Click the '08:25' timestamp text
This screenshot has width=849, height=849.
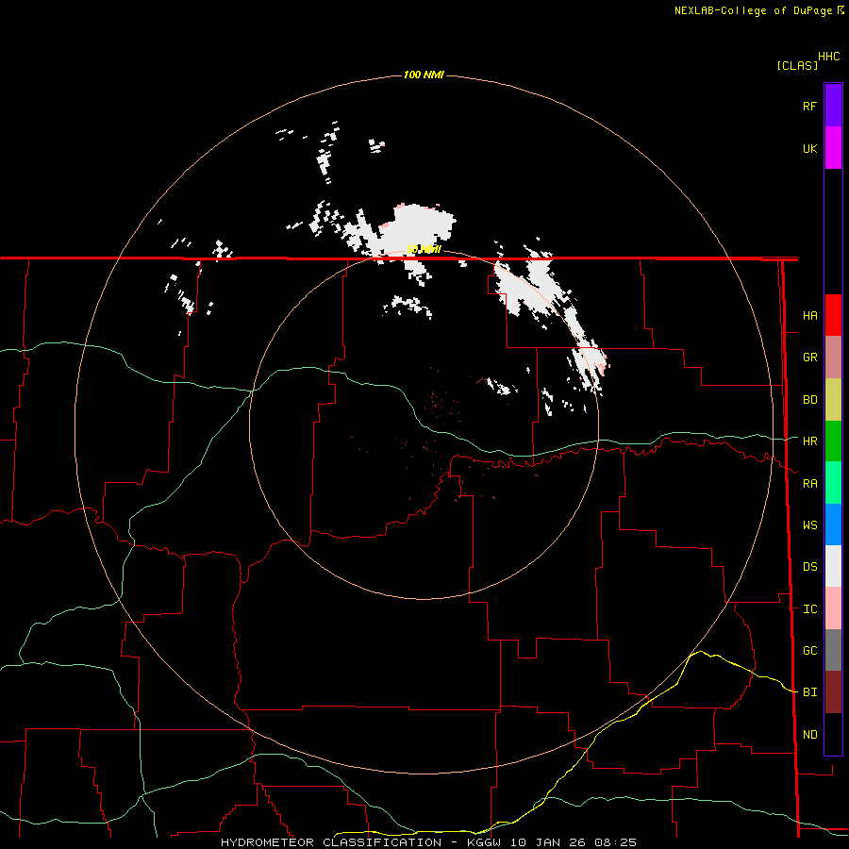pyautogui.click(x=617, y=842)
